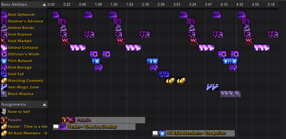Select the Void Fall marker on the timeline
The image size is (286, 139).
[x=164, y=74]
